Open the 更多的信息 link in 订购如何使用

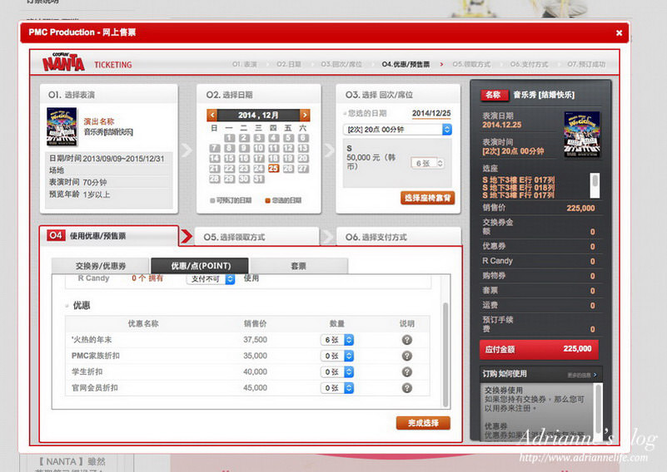582,375
